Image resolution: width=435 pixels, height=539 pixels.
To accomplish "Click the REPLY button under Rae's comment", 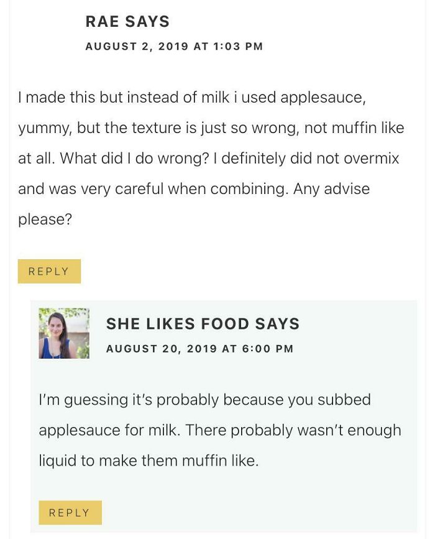I will 49,270.
